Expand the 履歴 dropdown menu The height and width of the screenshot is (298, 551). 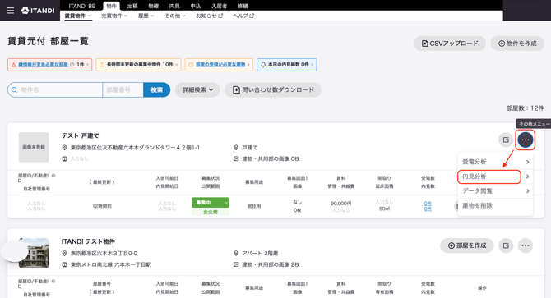click(x=146, y=16)
